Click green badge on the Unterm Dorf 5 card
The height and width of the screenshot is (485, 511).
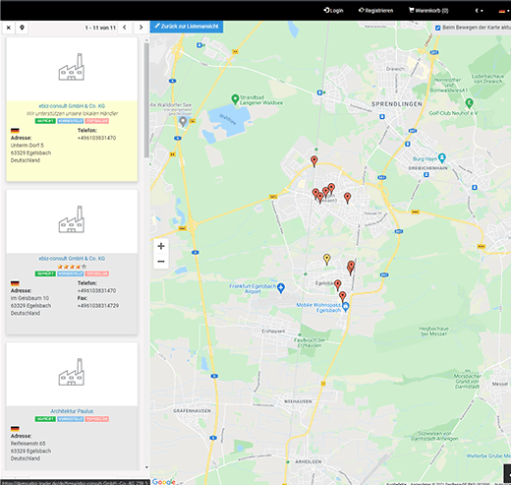45,121
